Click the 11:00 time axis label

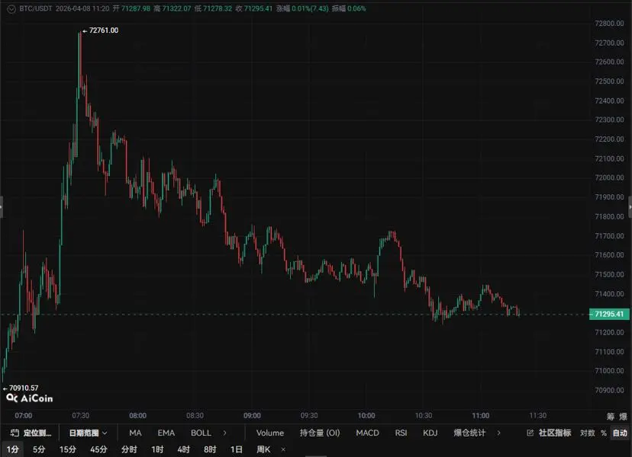pos(480,416)
